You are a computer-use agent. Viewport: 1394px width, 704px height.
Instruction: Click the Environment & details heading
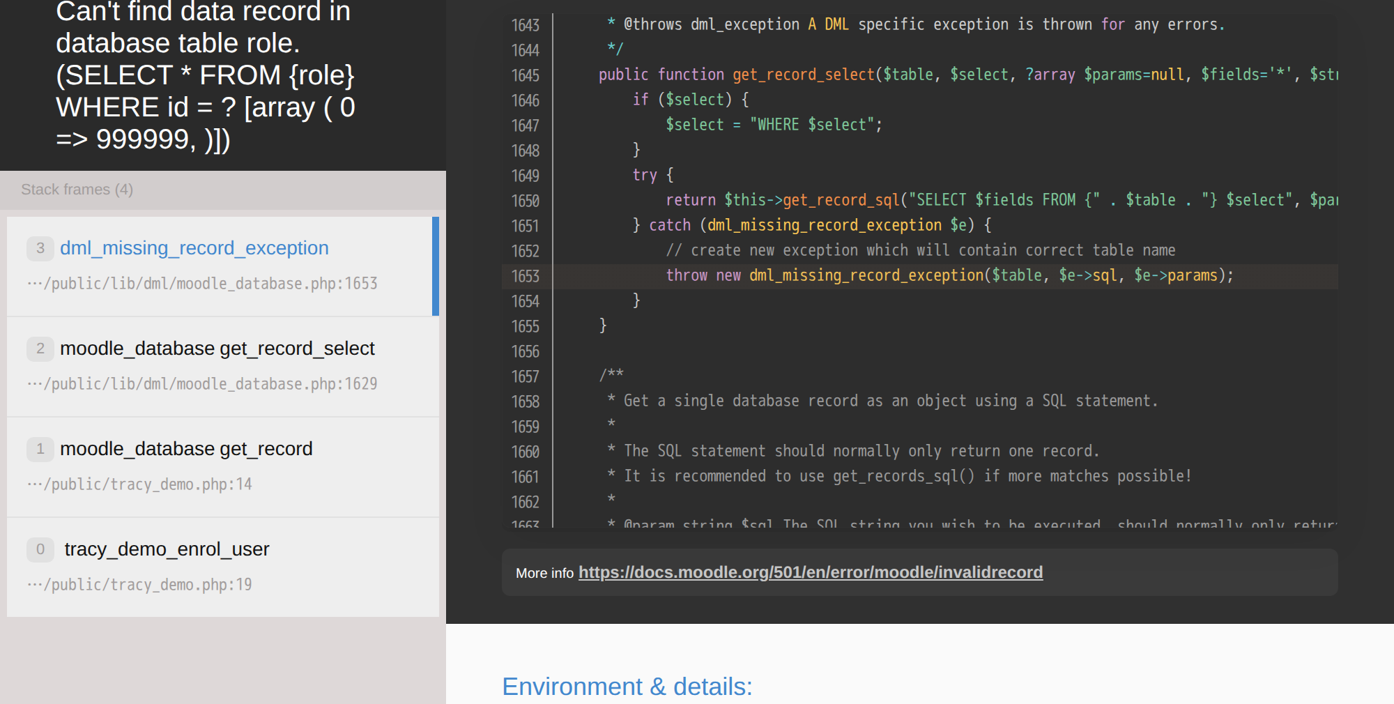(627, 687)
